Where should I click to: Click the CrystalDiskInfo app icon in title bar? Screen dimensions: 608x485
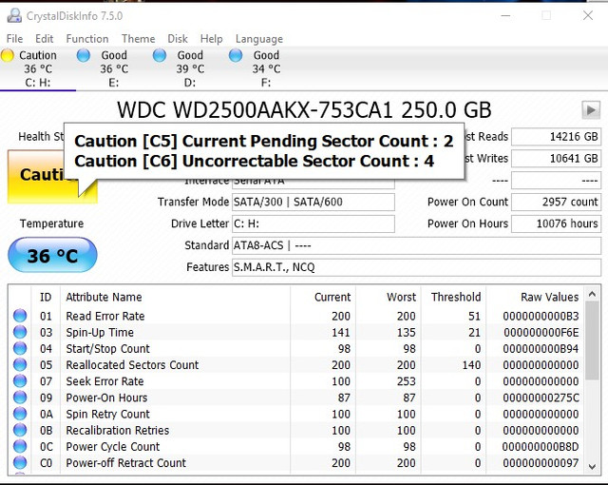coord(14,15)
